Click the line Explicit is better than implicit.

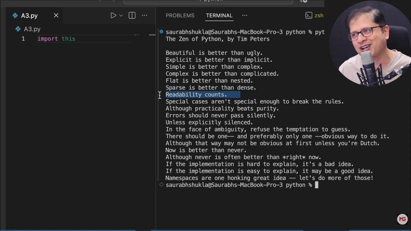coord(219,60)
